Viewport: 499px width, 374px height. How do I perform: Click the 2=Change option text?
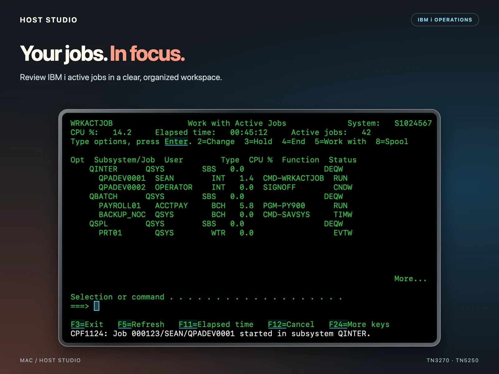(216, 141)
